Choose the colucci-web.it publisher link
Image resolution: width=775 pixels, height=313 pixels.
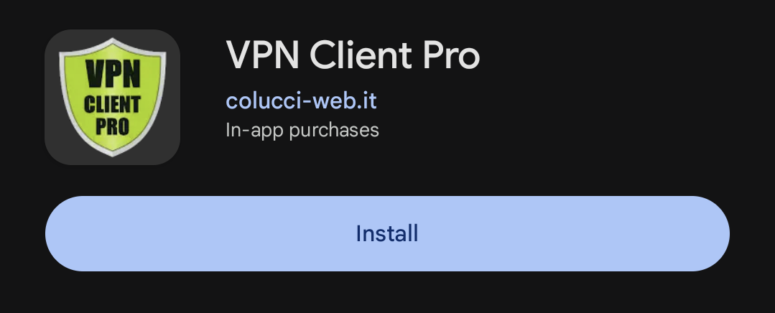tap(301, 101)
